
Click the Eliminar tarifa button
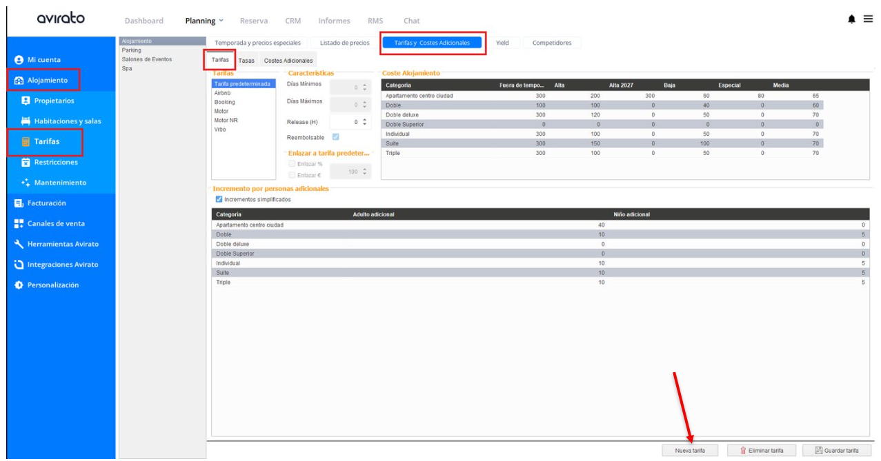coord(761,450)
